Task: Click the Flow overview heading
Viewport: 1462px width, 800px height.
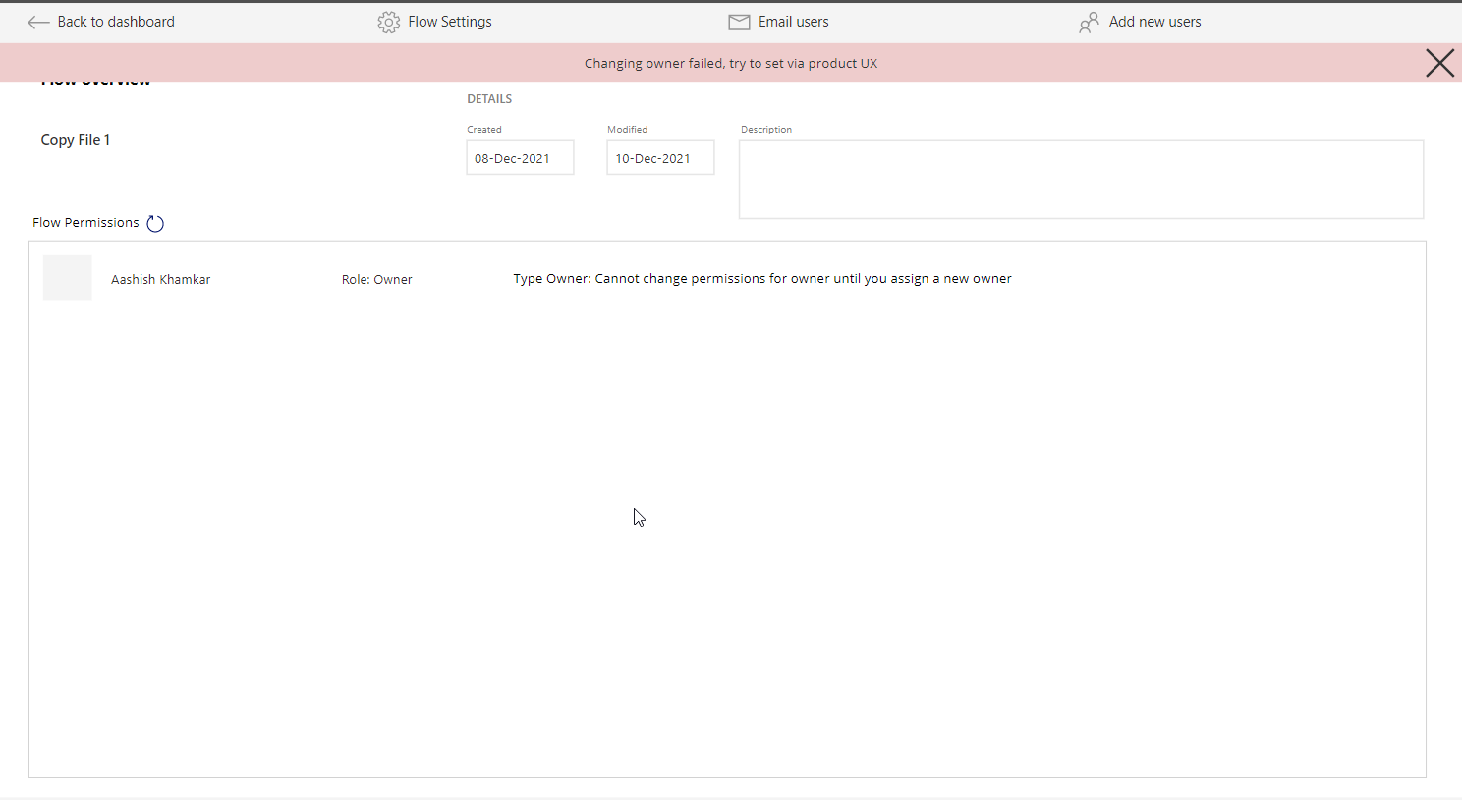Action: point(95,79)
